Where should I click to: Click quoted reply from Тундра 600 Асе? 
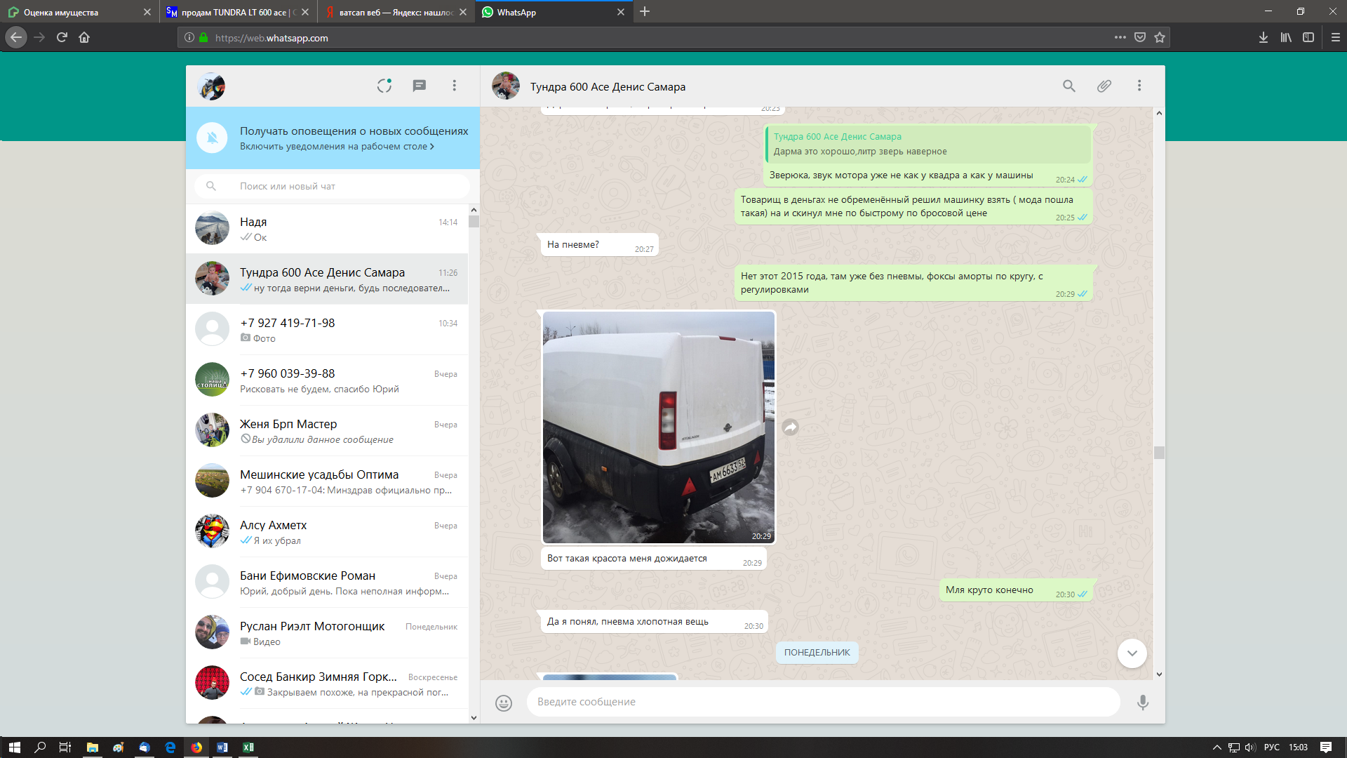[927, 144]
